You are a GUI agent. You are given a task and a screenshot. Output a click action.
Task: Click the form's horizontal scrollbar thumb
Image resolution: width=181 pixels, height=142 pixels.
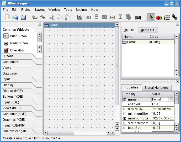(61, 133)
